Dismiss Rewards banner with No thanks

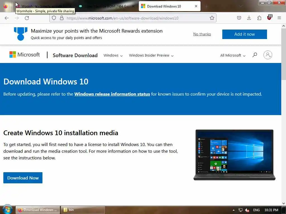coord(202,34)
